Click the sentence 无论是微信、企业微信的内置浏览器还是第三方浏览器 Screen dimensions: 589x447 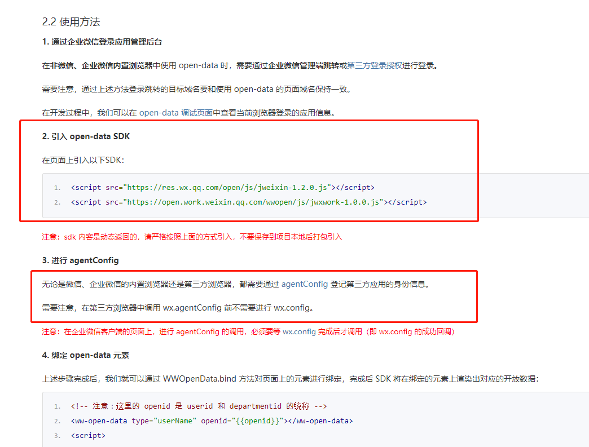(x=235, y=284)
